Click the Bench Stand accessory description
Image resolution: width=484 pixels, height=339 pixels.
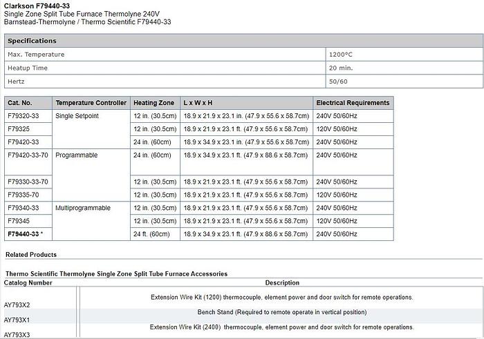pyautogui.click(x=281, y=312)
